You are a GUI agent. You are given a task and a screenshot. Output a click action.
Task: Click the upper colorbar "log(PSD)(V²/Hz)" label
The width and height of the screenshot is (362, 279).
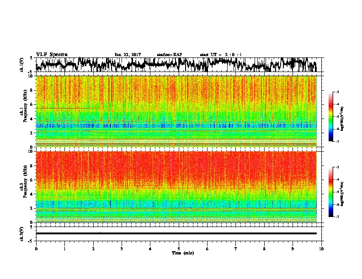click(x=342, y=119)
